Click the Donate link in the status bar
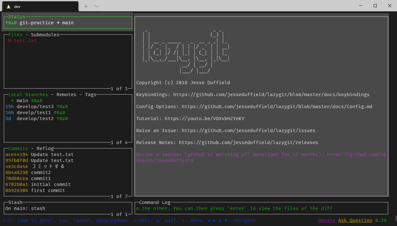The height and width of the screenshot is (226, 397). 327,220
